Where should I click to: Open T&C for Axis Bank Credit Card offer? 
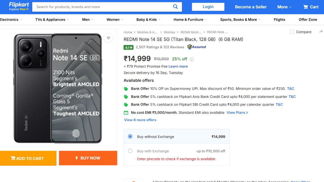pyautogui.click(x=292, y=97)
